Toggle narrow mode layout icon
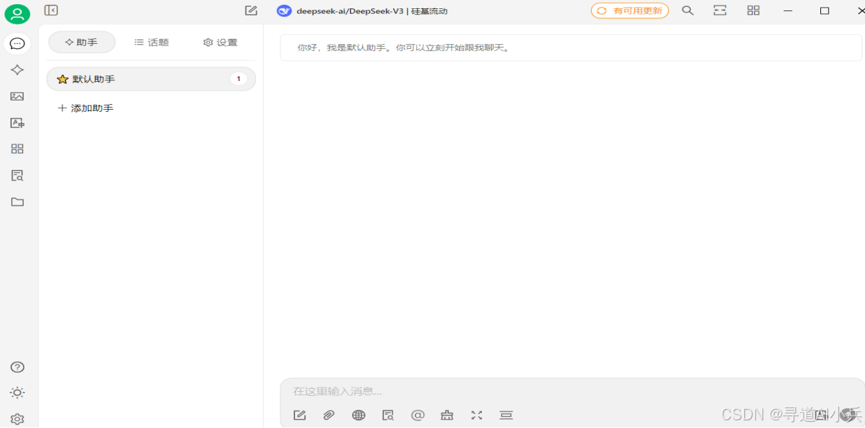 pyautogui.click(x=720, y=10)
